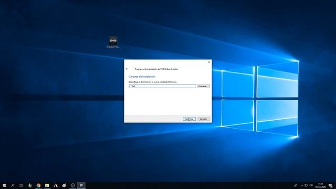Open Task View from the taskbar
Viewport: 336px width, 189px height.
pyautogui.click(x=21, y=185)
